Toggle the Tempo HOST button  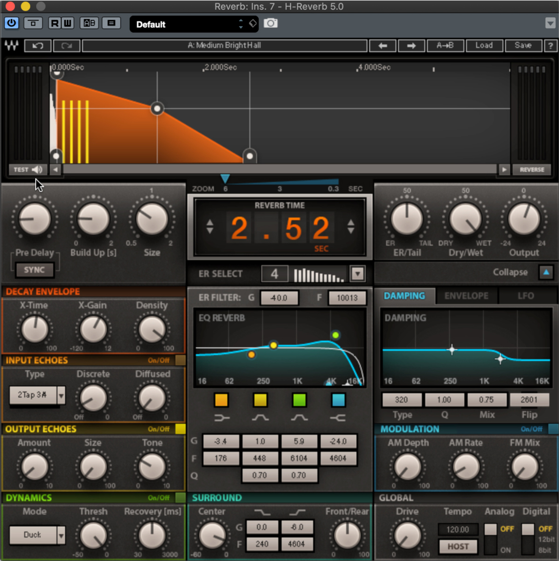click(458, 547)
